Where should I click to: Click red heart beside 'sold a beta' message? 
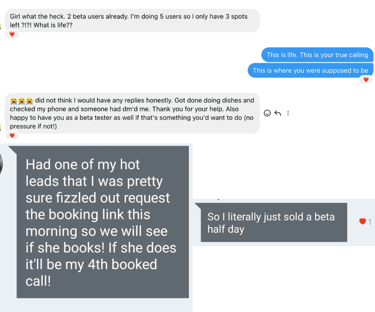[x=362, y=222]
